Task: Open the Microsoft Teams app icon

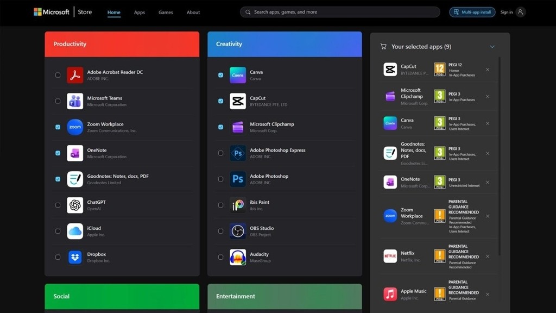Action: 75,101
